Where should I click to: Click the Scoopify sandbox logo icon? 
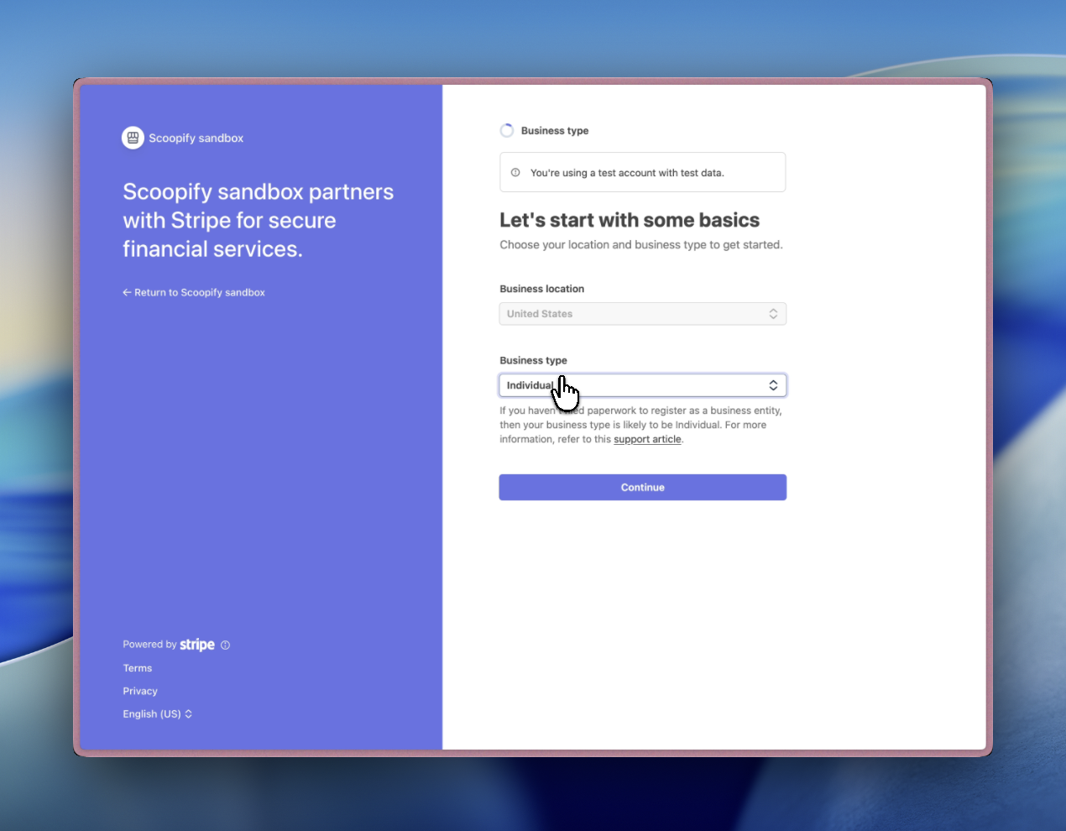[133, 137]
